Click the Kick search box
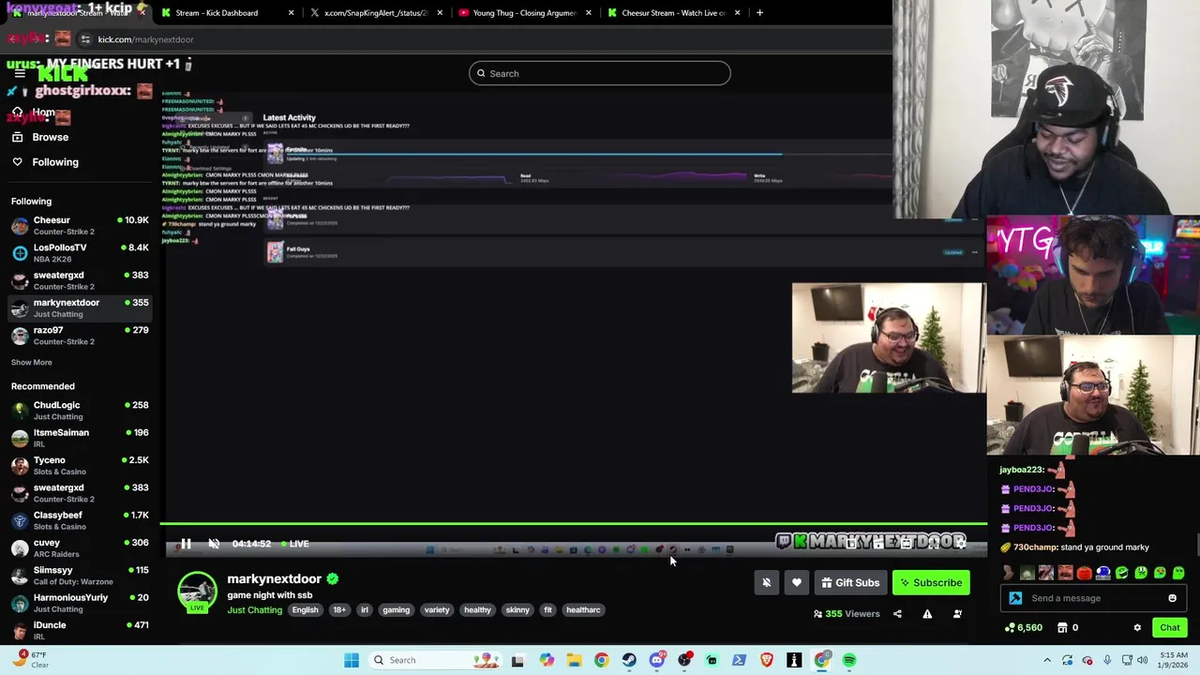 pos(600,73)
